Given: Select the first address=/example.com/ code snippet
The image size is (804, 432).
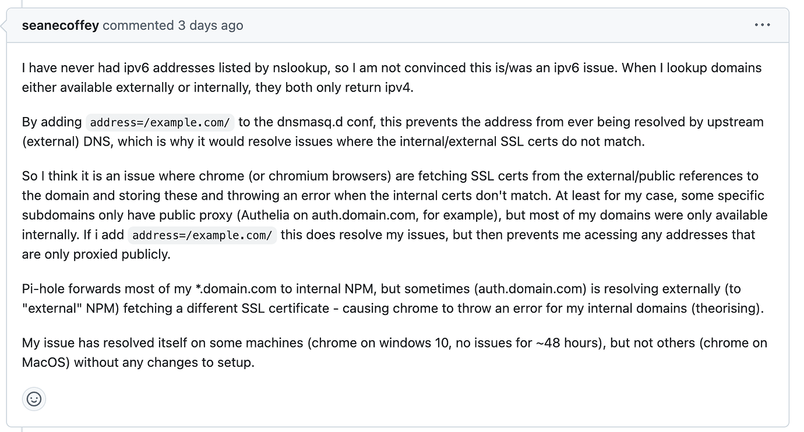Looking at the screenshot, I should click(160, 122).
